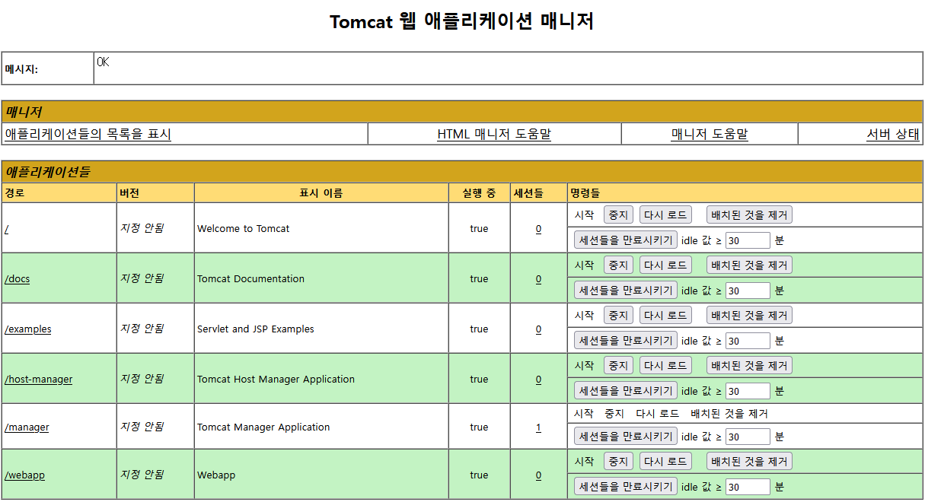Undeploy /docs with 배치된 것을 제거
This screenshot has height=502, width=925.
[750, 265]
